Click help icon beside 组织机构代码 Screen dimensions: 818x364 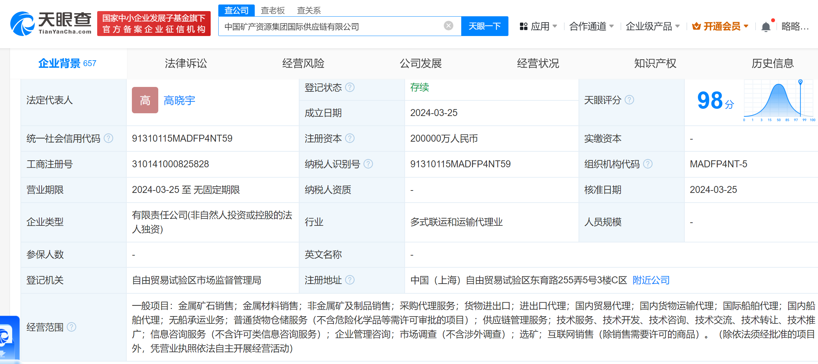point(648,164)
